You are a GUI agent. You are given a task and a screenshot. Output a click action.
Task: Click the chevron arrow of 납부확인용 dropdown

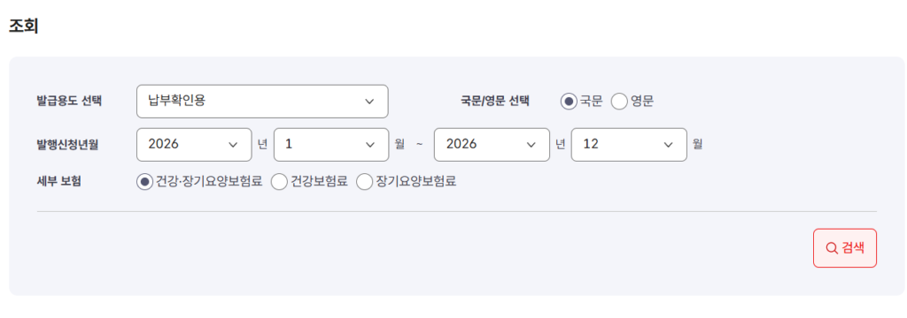point(369,102)
